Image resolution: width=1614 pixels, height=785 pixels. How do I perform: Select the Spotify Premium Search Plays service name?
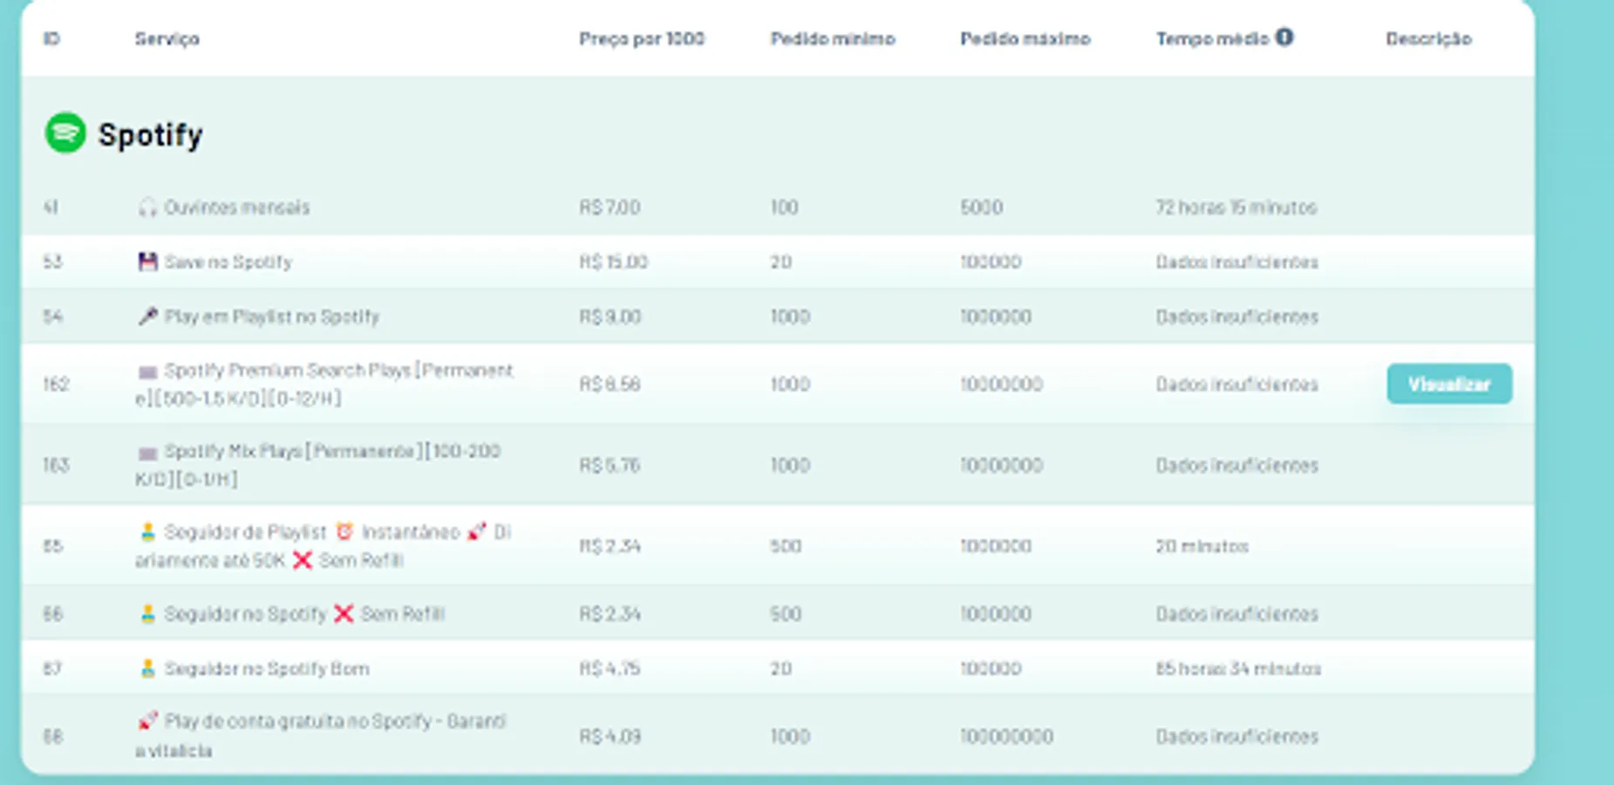[324, 384]
